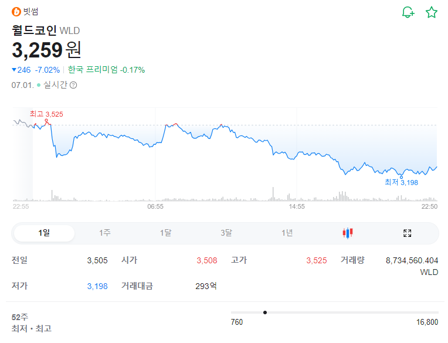Click the 실시간 status label
The image size is (448, 343).
[x=56, y=85]
